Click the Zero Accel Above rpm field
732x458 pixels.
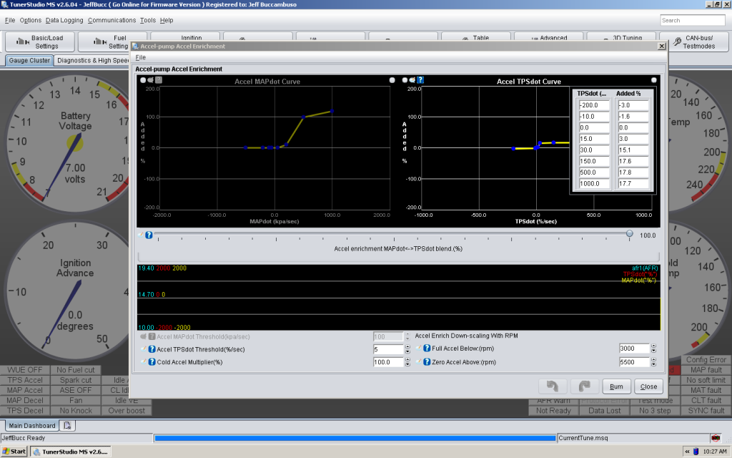click(634, 362)
